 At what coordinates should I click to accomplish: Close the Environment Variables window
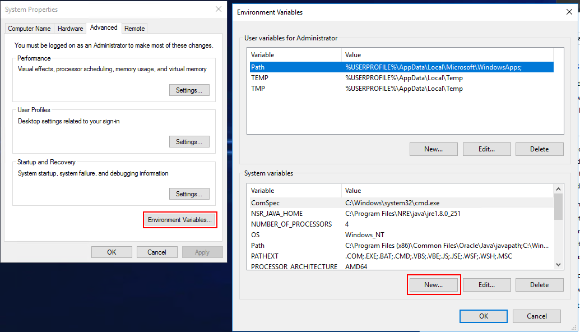click(x=569, y=12)
